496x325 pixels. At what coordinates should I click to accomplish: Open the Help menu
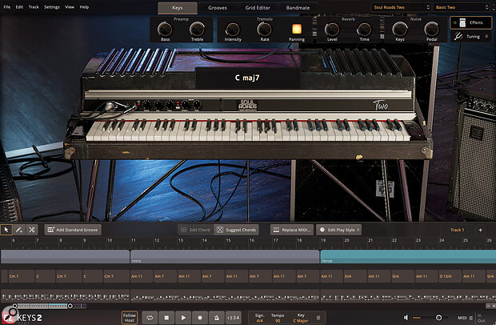point(84,7)
